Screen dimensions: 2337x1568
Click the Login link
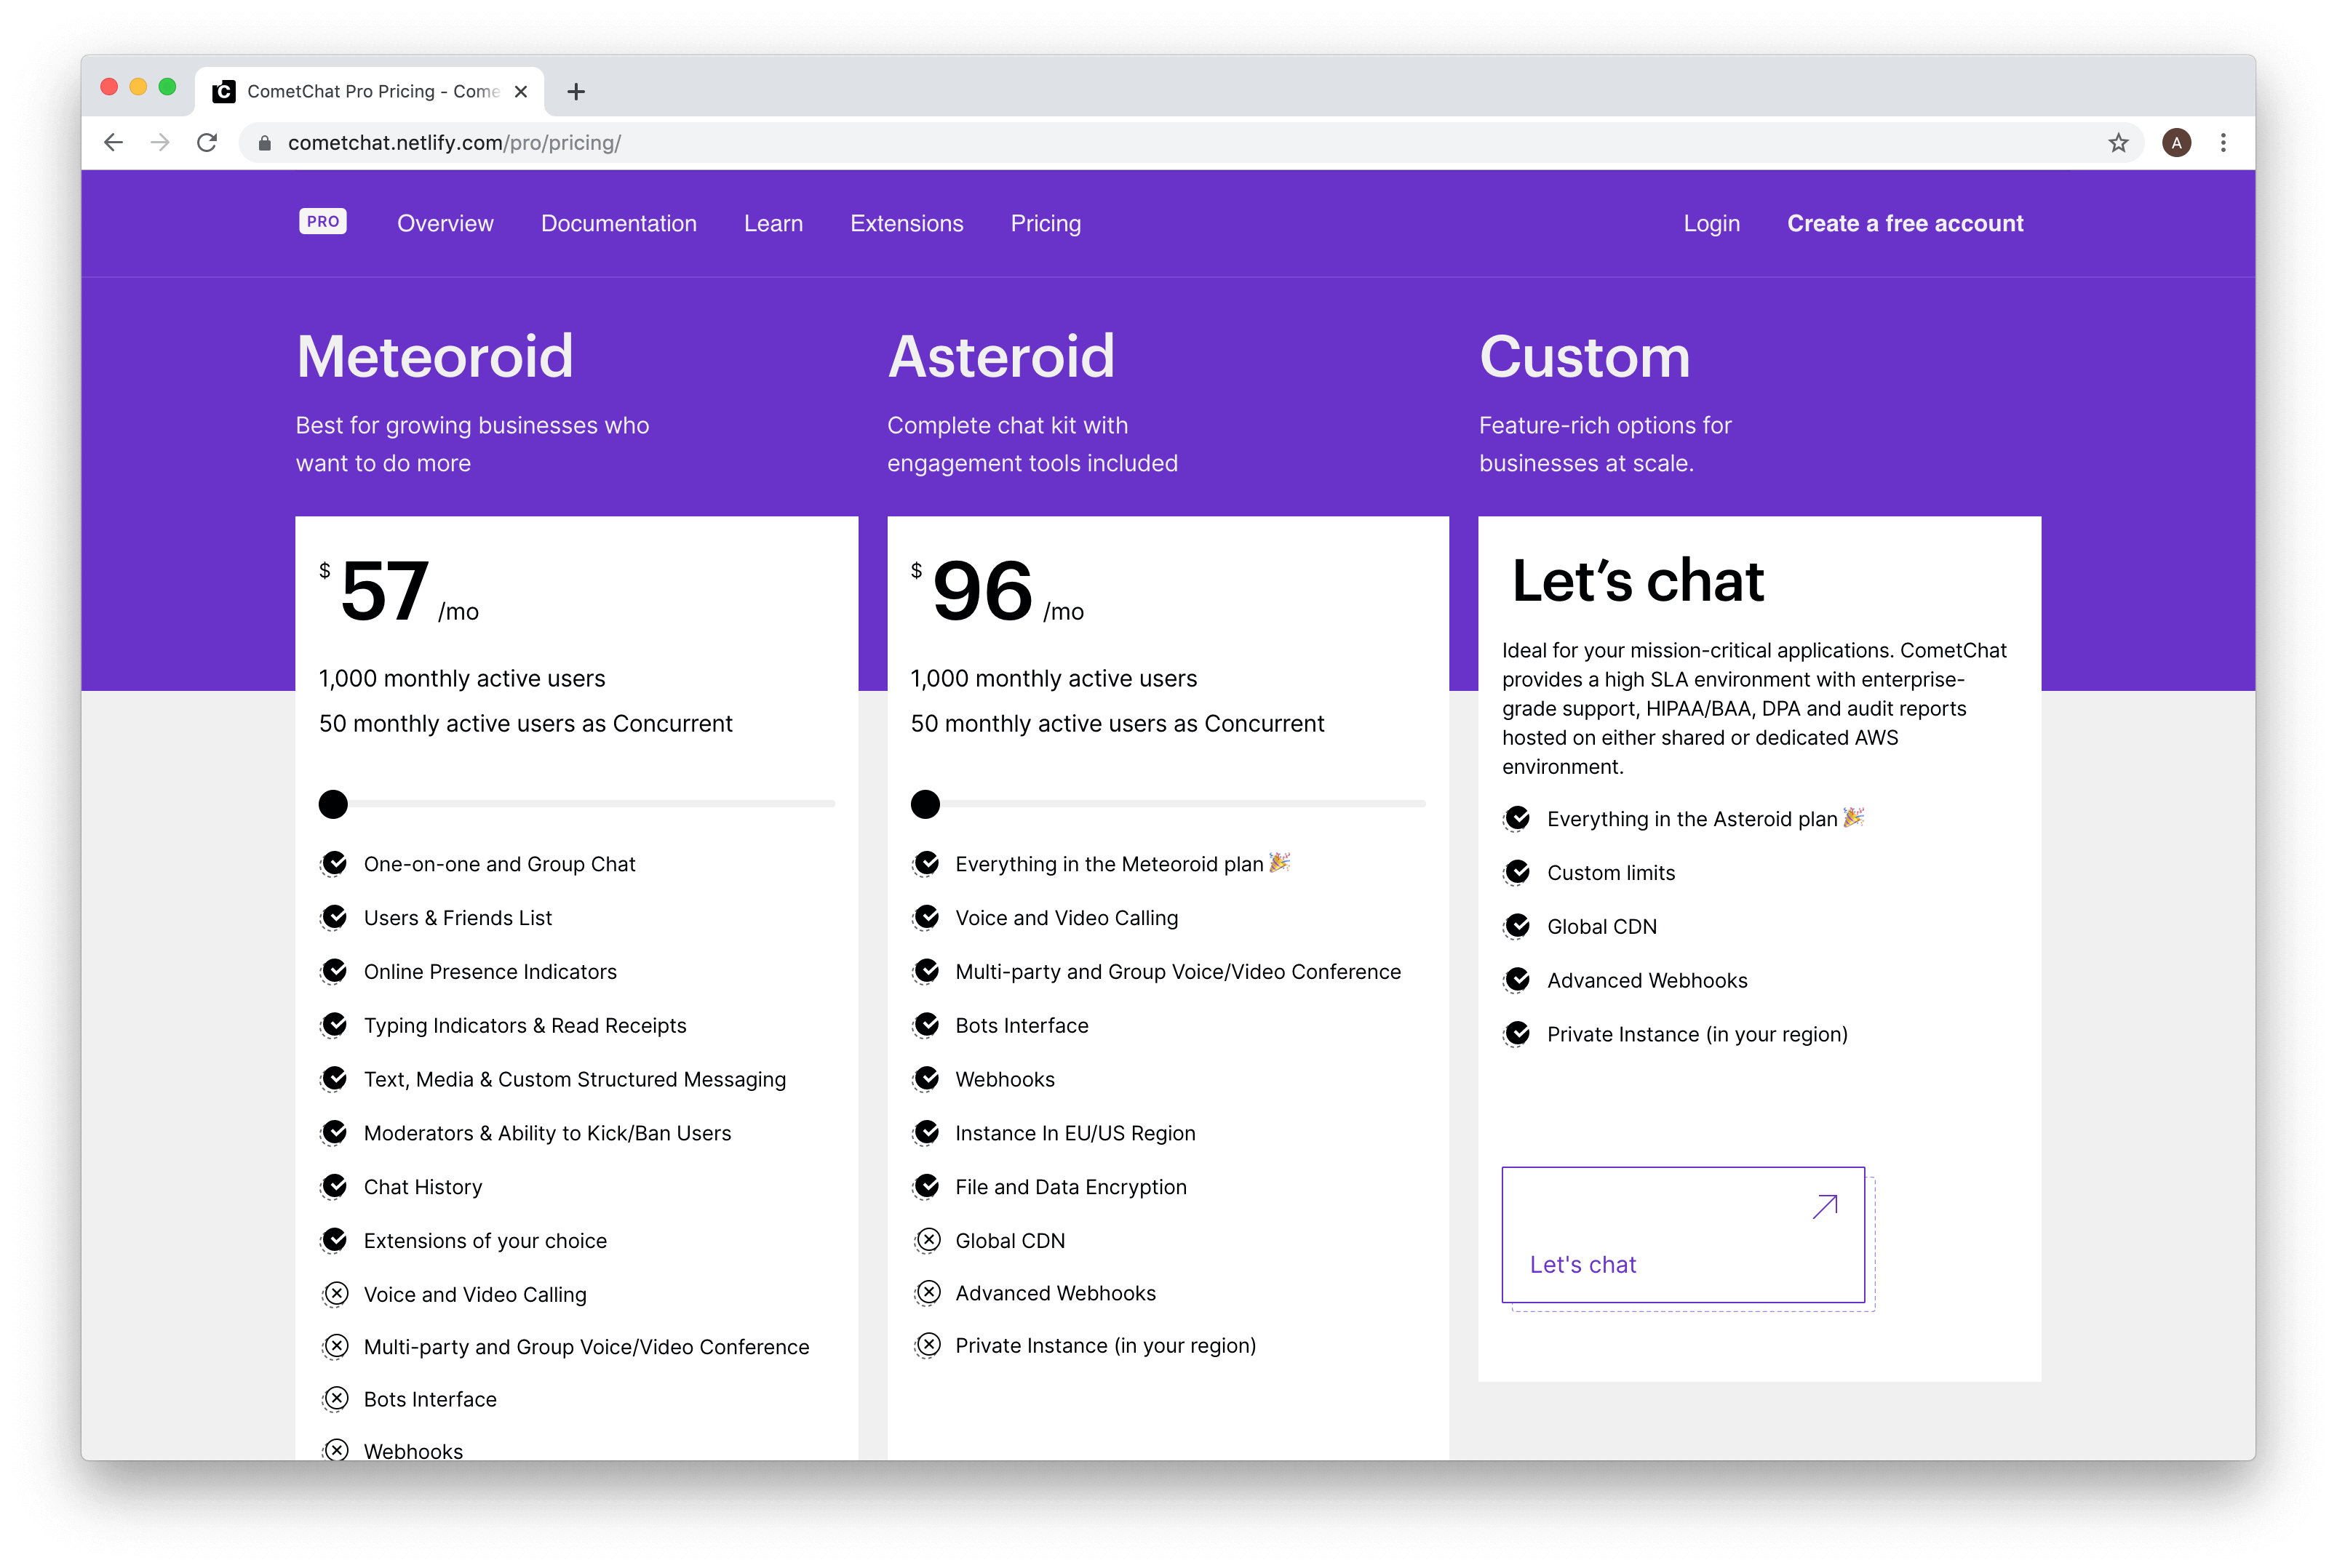click(1711, 223)
